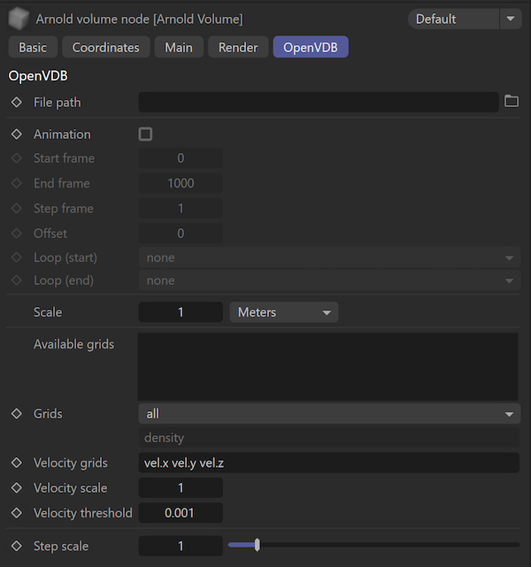Viewport: 531px width, 567px height.
Task: Click Velocity grids keyframe diamond
Action: click(x=17, y=463)
